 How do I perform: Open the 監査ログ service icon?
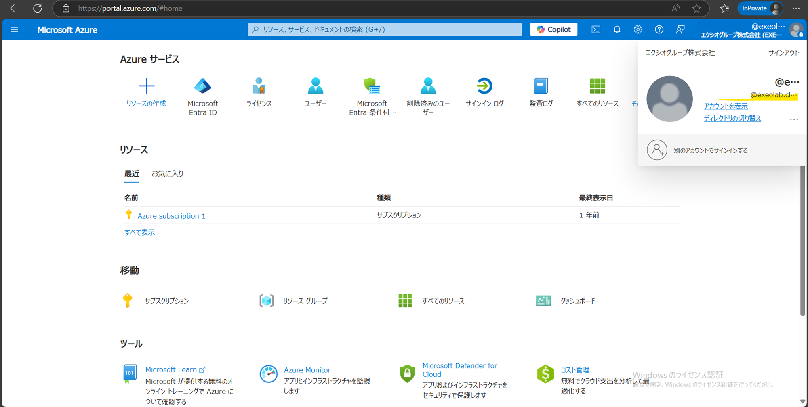point(541,87)
